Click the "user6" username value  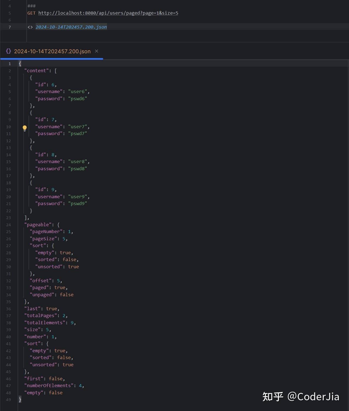pos(78,91)
